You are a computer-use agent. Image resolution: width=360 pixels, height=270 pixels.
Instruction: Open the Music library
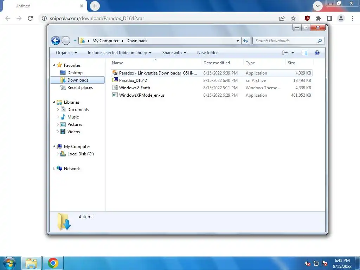(x=73, y=117)
